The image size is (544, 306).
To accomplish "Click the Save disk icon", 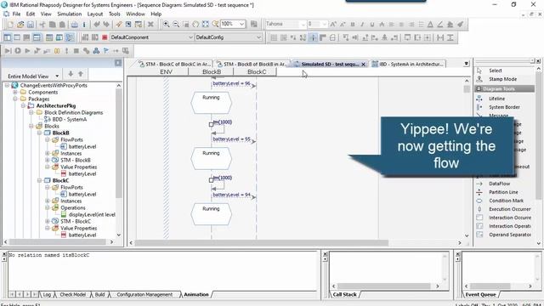I will point(31,25).
